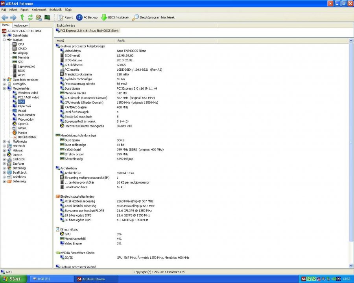Select Betűkészletek in the tree
This screenshot has width=354, height=283.
click(x=27, y=137)
